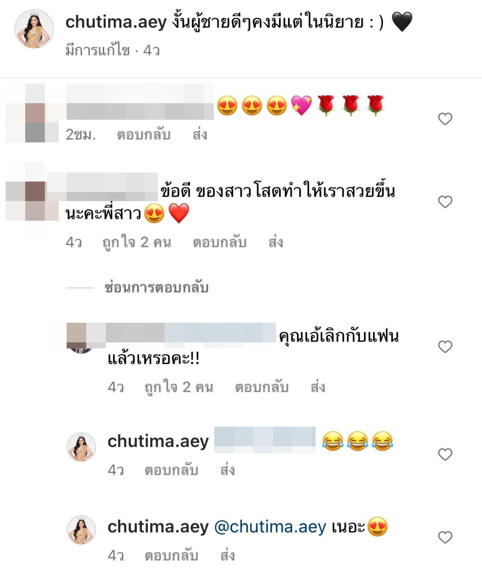Like the chutima.aey เนอะ reply heart icon
Screen dimensions: 482x577
(x=445, y=537)
